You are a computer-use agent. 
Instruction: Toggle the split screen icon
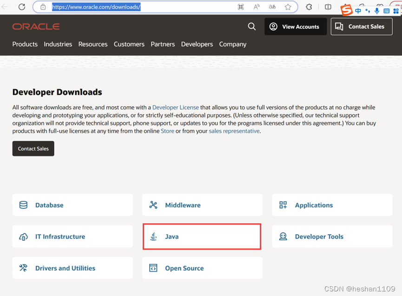click(x=328, y=7)
